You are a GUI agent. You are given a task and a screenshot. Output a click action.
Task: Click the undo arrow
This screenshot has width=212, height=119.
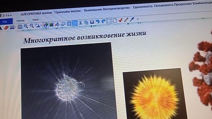pyautogui.click(x=97, y=21)
